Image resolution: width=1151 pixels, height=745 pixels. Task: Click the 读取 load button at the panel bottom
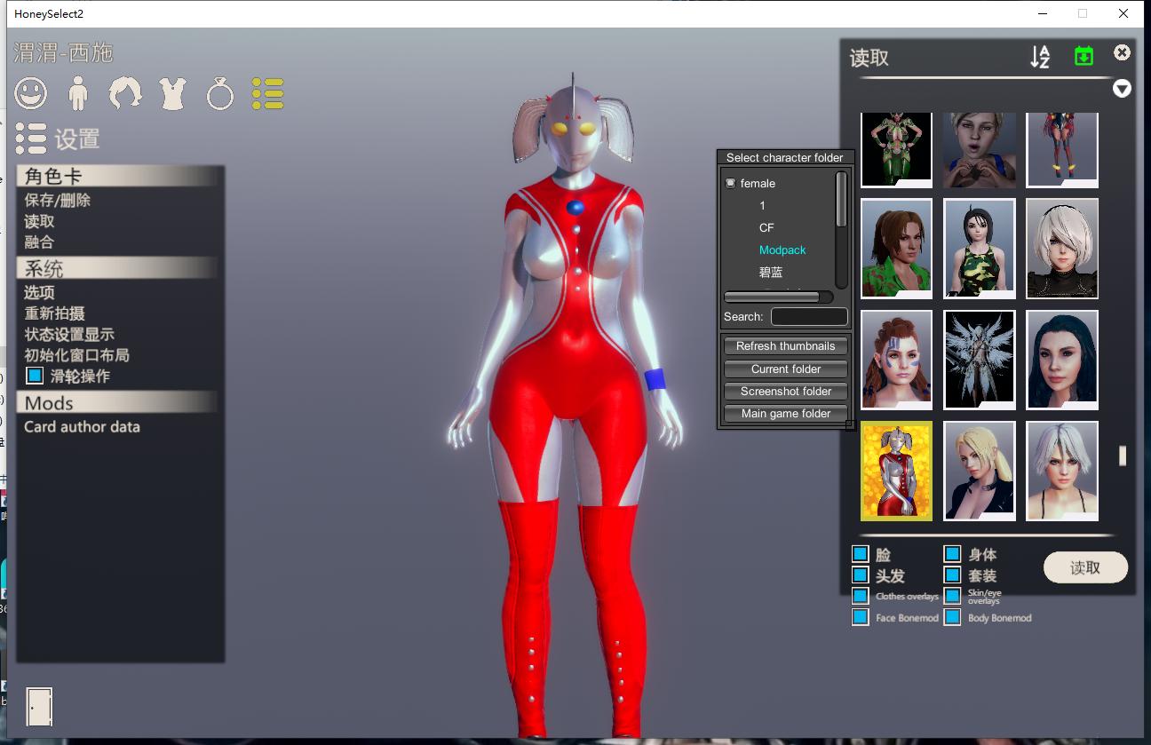[x=1085, y=567]
